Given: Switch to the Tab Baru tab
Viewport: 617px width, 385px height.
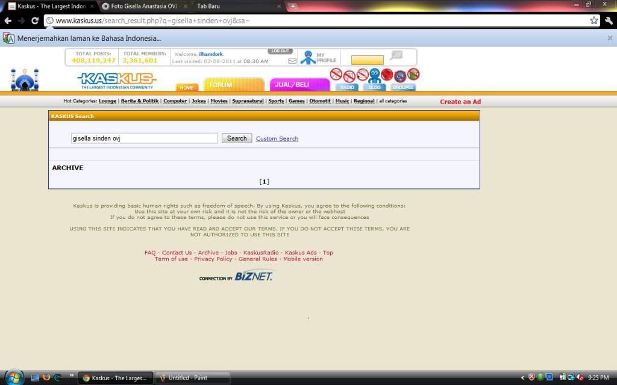Looking at the screenshot, I should (x=238, y=6).
